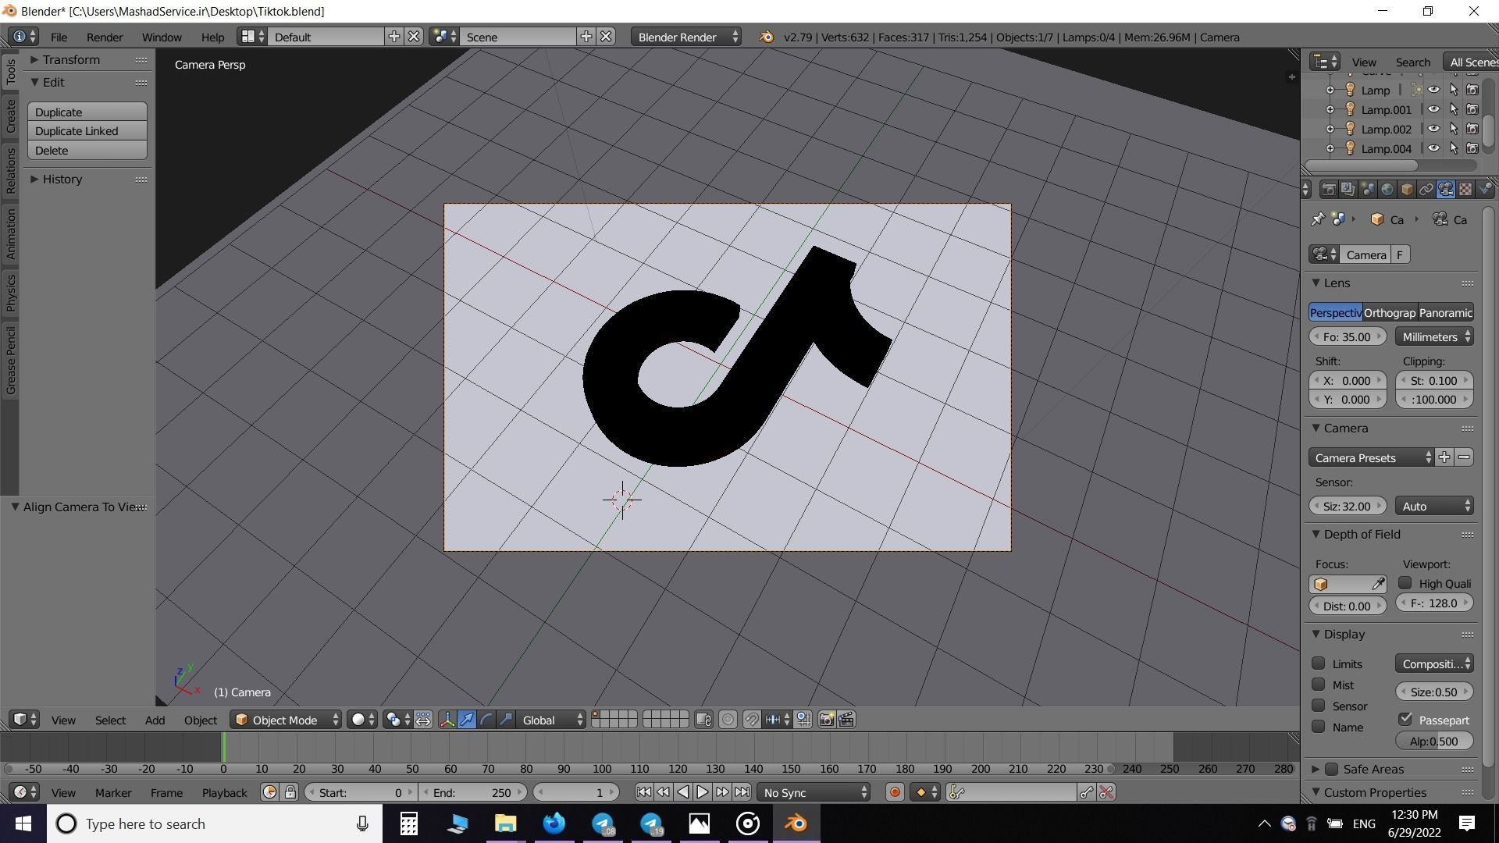Screen dimensions: 1499x843
Task: Click the Duplicate button
Action: point(87,112)
